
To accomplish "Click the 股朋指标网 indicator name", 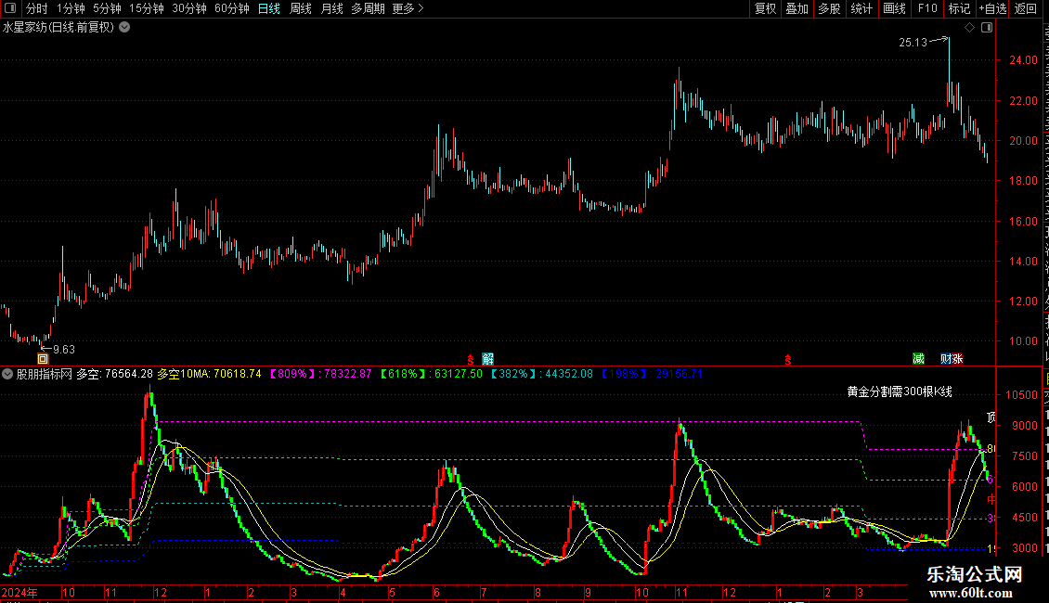I will click(45, 375).
